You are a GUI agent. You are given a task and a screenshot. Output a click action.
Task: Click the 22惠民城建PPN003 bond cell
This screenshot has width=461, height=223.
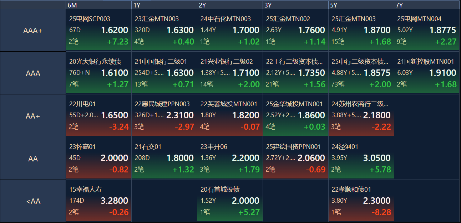click(164, 115)
